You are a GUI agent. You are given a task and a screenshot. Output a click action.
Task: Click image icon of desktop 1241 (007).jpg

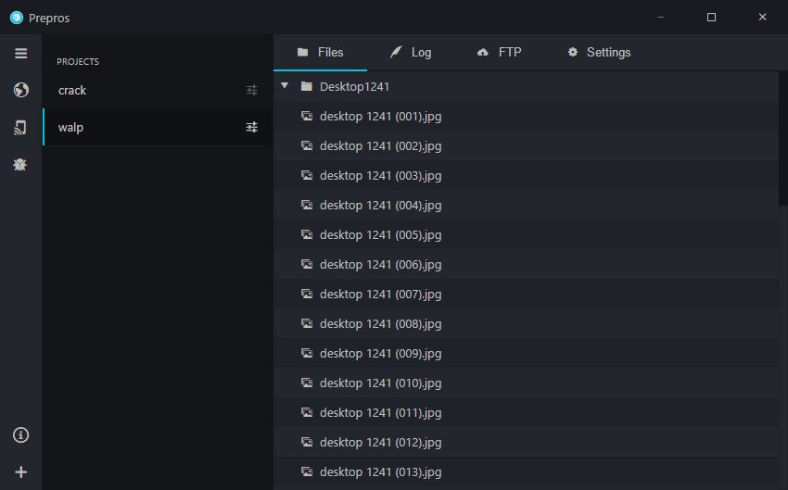[307, 294]
